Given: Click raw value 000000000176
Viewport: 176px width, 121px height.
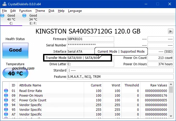Looking at the screenshot, I should coord(156,95).
